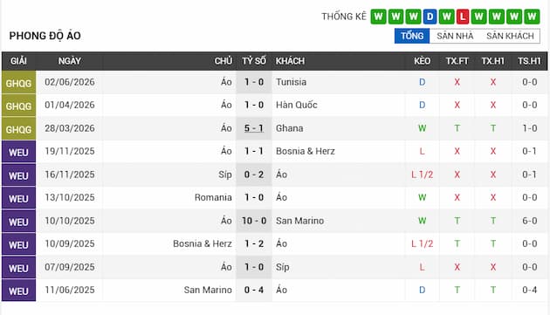
Task: Click the TS.H1 column header
Action: [x=529, y=61]
